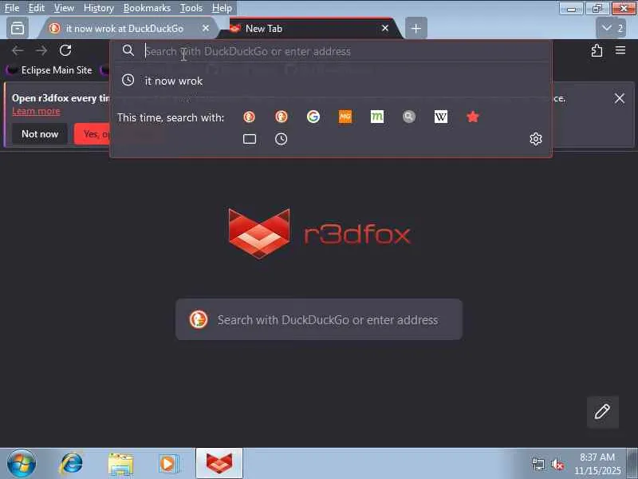Open the Windows Start menu
The image size is (638, 479).
(22, 464)
